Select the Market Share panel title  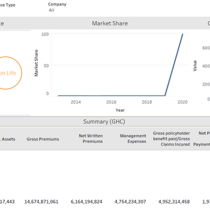[110, 23]
